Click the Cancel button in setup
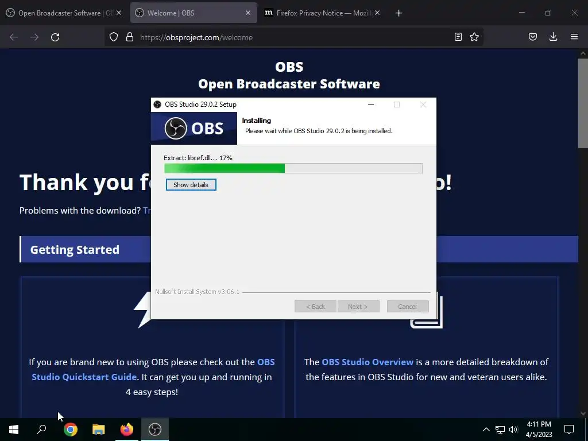 [x=408, y=307]
